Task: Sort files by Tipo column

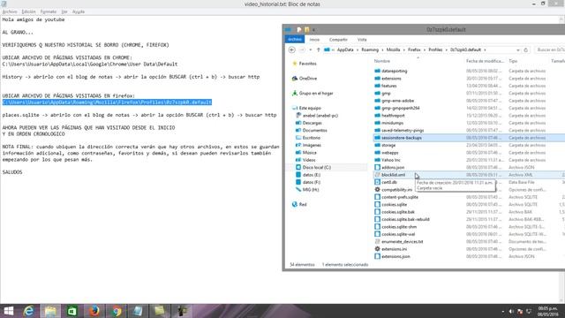Action: tap(513, 61)
